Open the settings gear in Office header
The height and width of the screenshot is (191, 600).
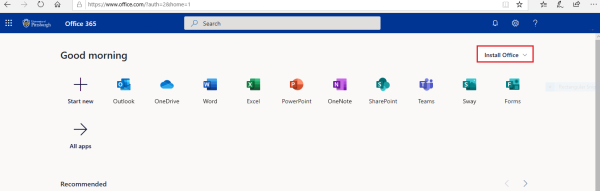coord(515,23)
